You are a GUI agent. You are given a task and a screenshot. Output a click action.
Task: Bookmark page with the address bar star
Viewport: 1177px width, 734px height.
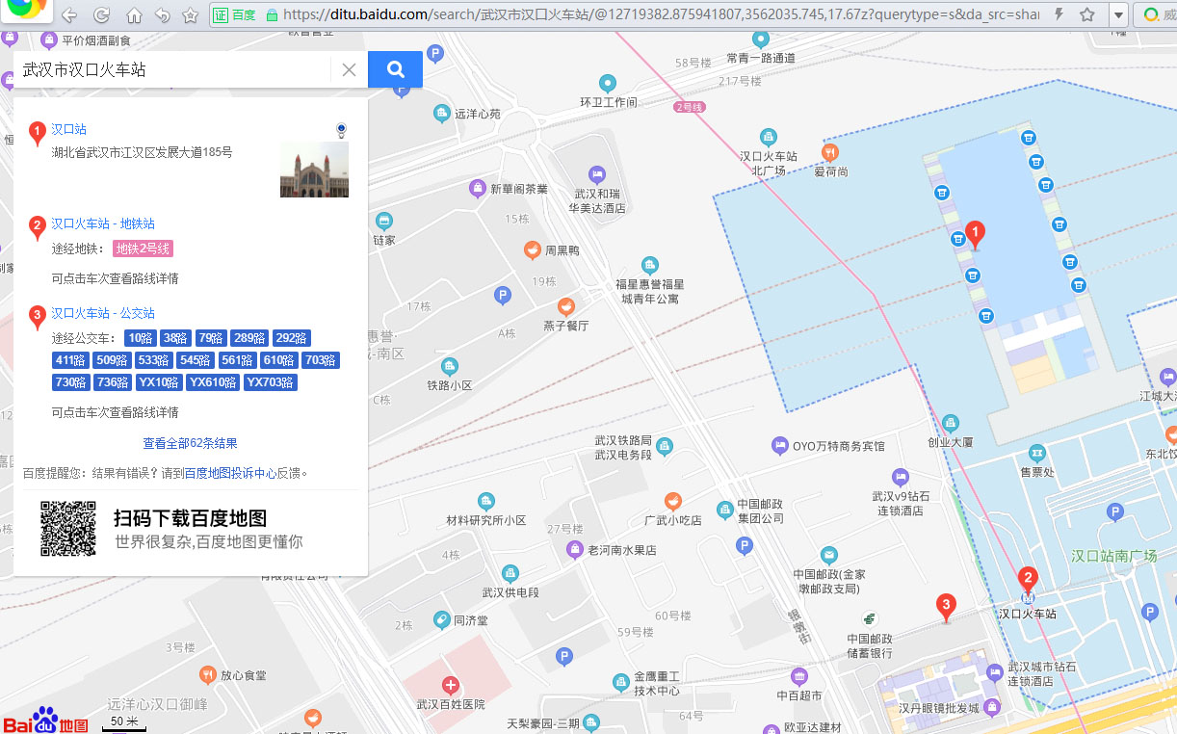point(1087,14)
